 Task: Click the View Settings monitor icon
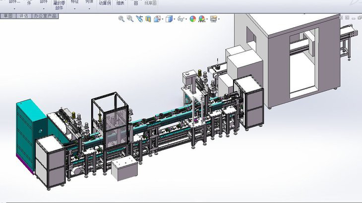click(213, 19)
